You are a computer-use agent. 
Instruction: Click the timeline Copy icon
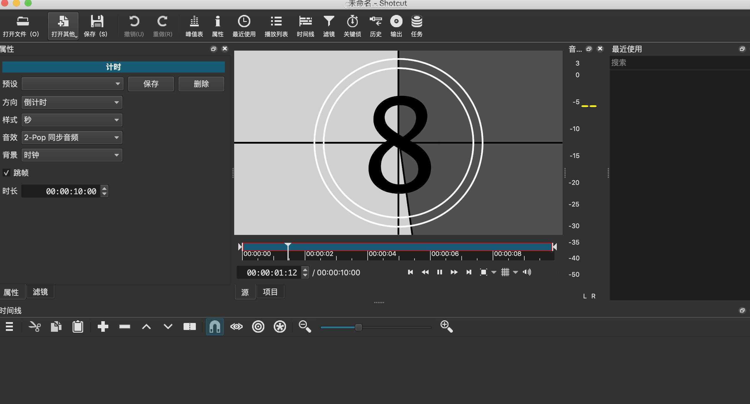pos(56,326)
